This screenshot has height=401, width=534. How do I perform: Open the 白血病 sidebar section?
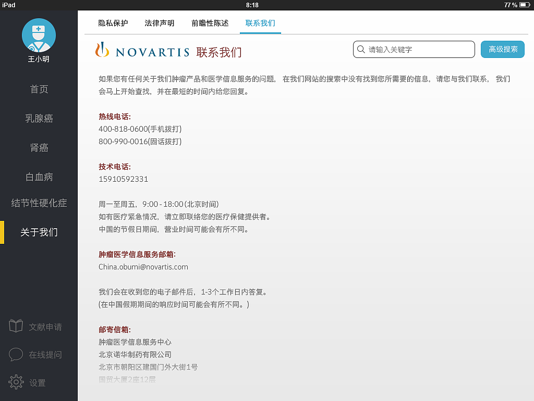[39, 177]
